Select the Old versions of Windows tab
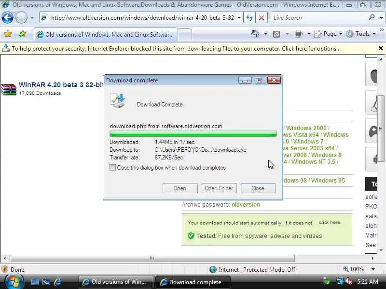Screen dimensions: 386x289 106,35
